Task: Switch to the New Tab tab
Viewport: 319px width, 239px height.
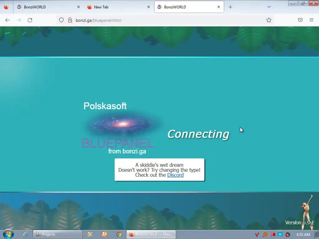Action: tap(119, 7)
